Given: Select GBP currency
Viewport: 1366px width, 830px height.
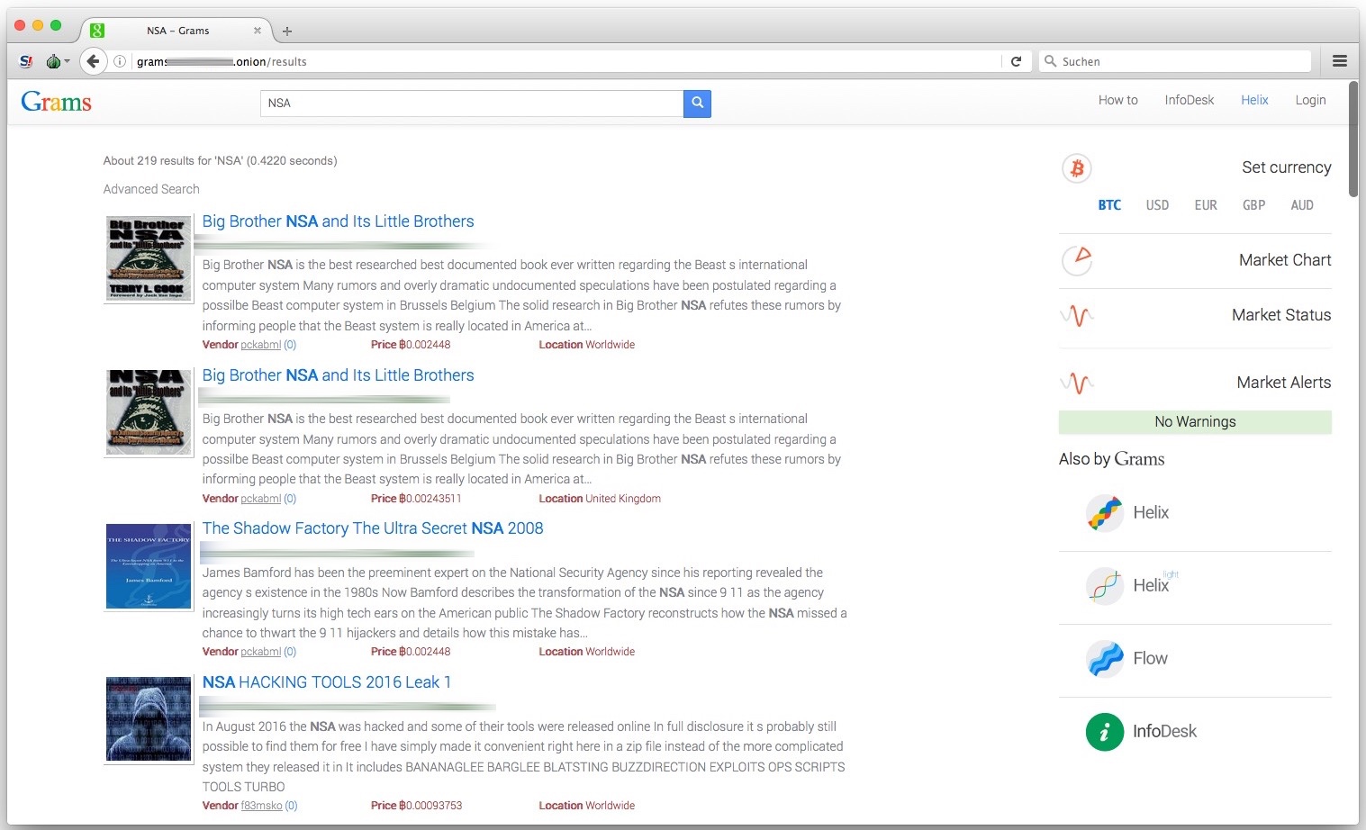Looking at the screenshot, I should (x=1253, y=205).
